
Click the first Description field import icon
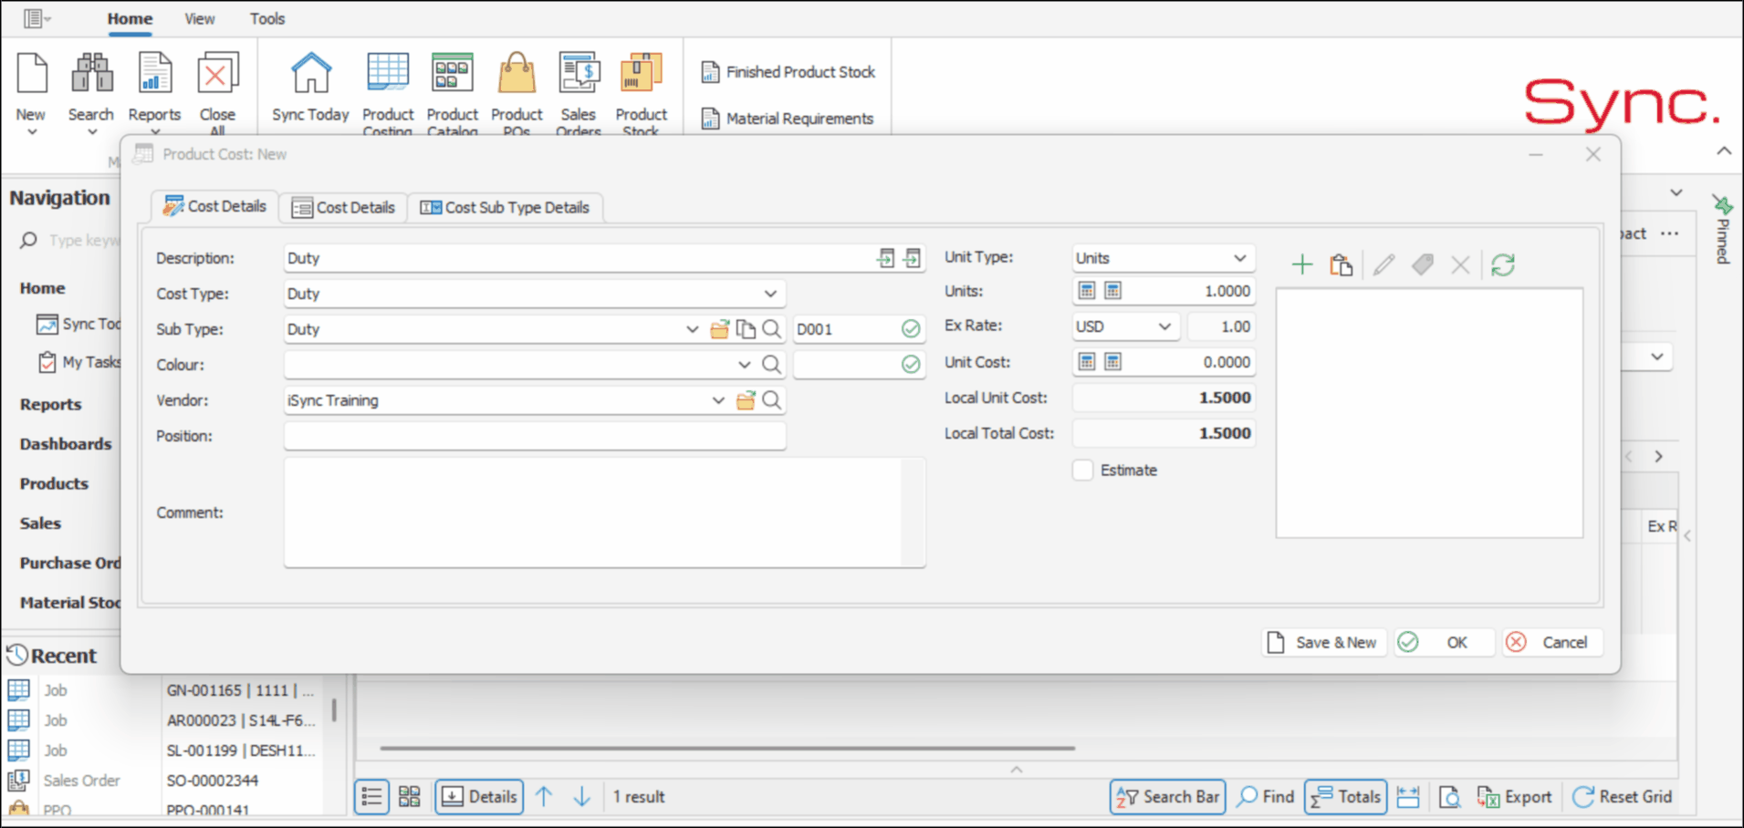coord(886,258)
